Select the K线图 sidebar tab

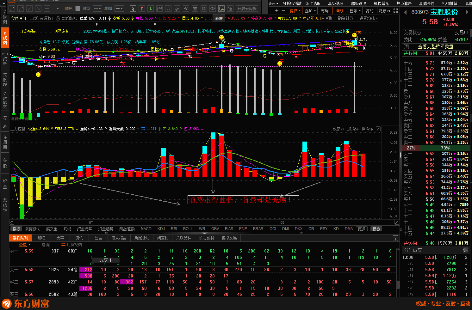point(5,38)
